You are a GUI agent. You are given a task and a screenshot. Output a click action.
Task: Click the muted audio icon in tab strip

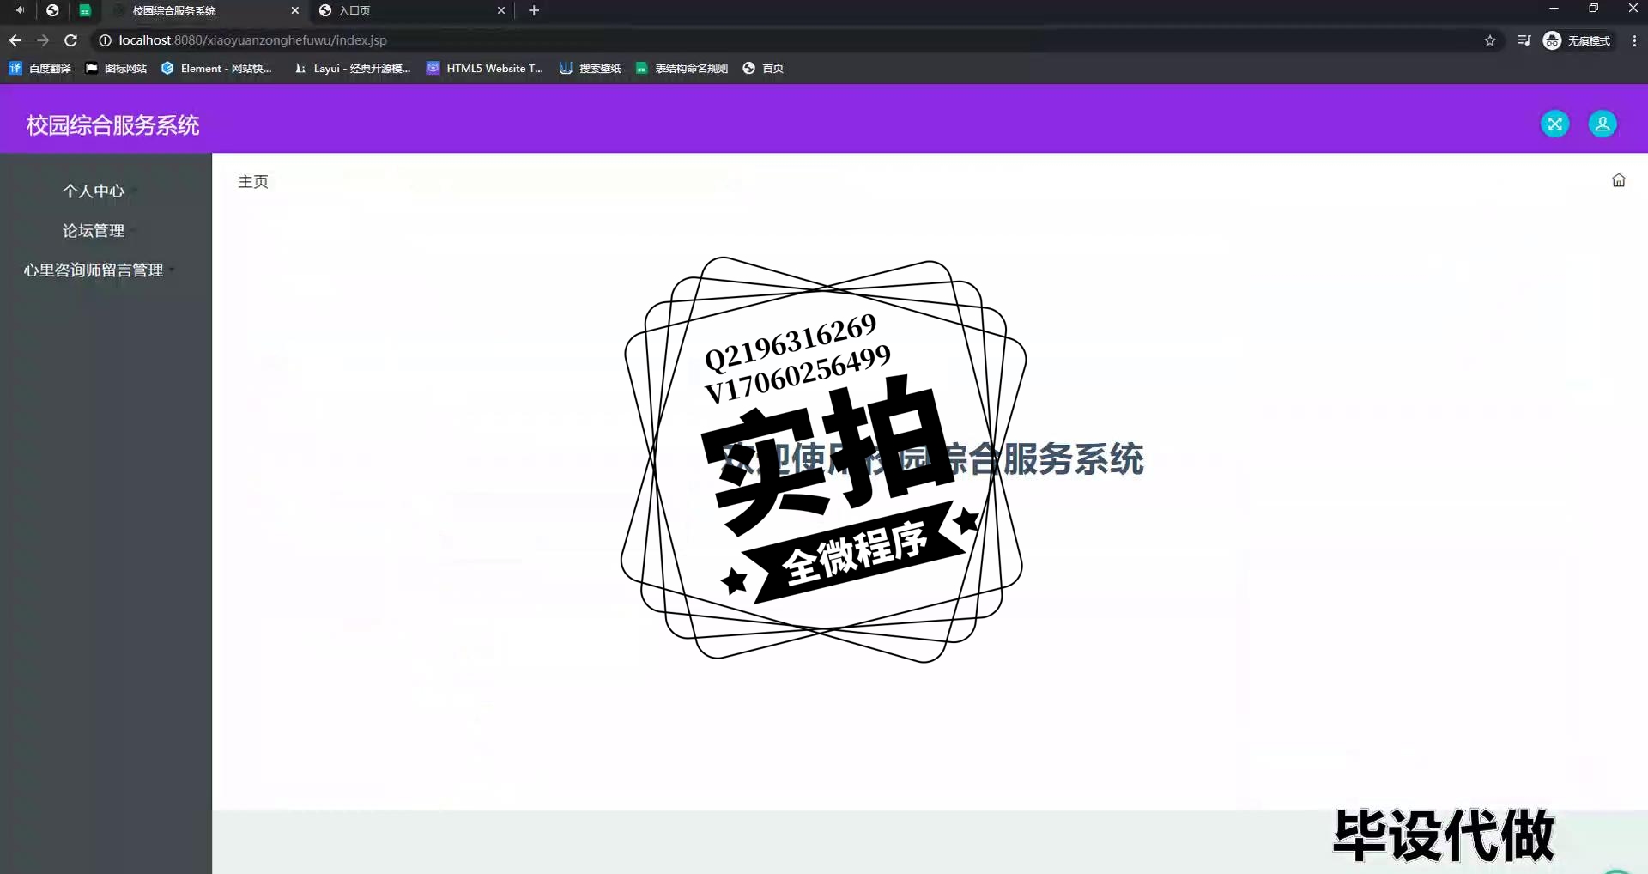click(x=19, y=10)
